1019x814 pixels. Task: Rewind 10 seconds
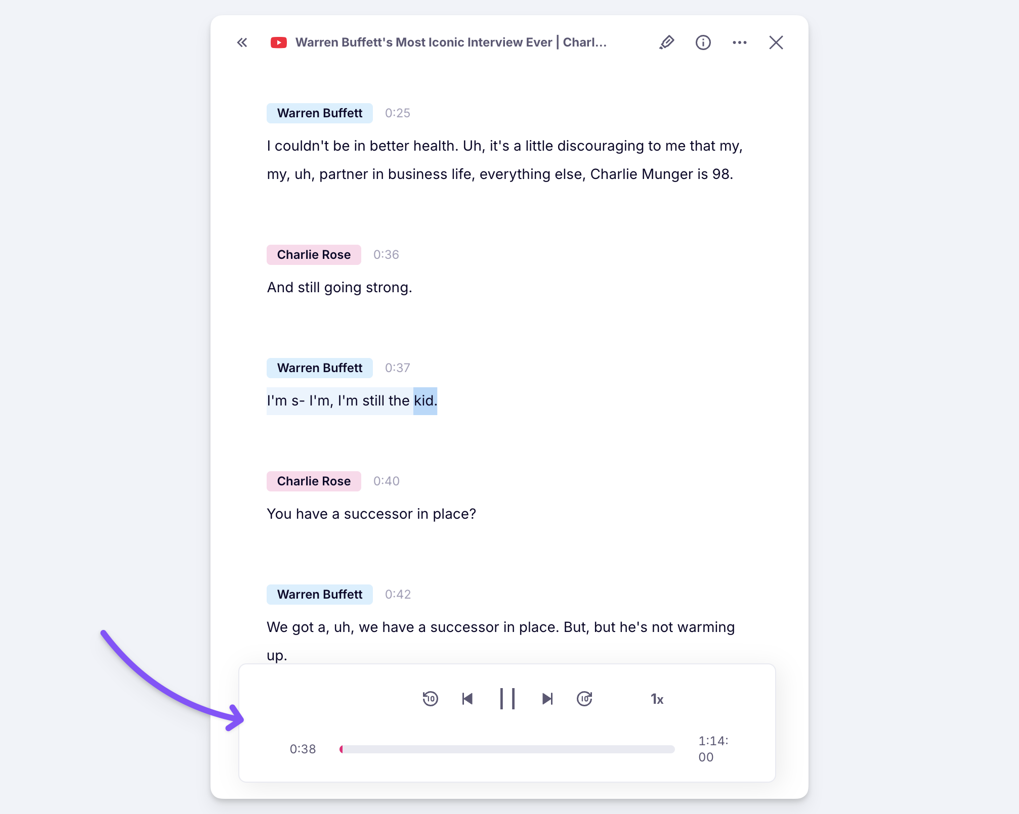(430, 699)
